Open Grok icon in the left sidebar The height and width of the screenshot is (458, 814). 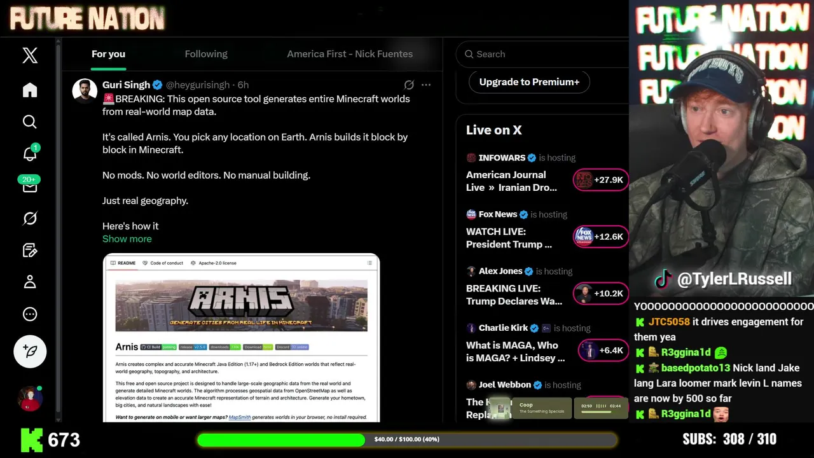(30, 218)
